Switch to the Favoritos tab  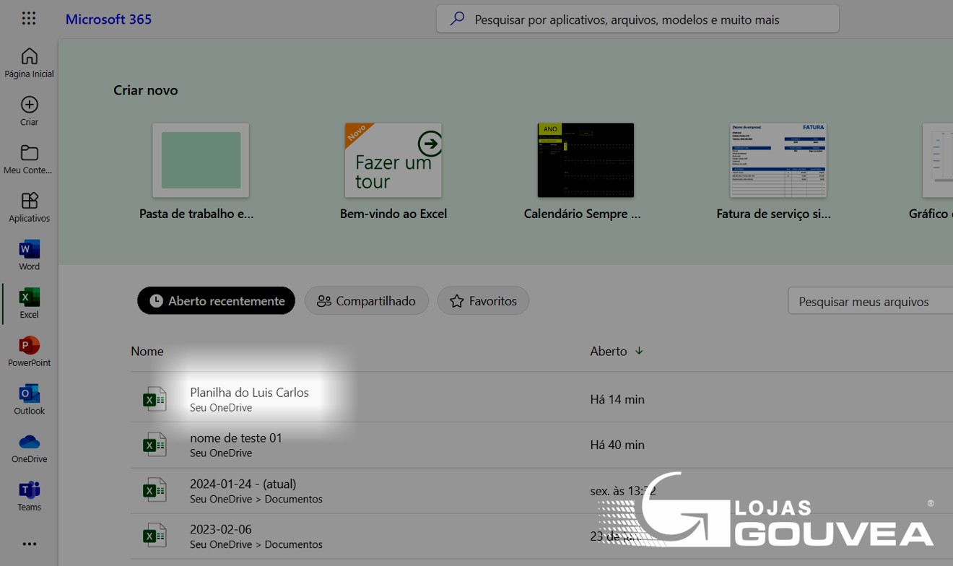pos(483,301)
